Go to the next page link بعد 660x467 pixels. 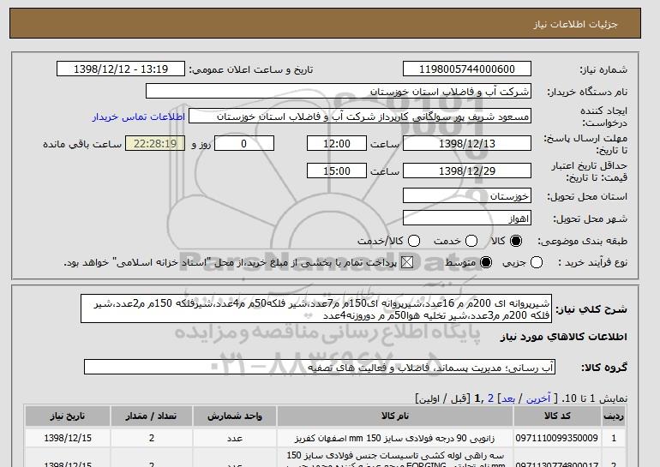click(x=508, y=398)
